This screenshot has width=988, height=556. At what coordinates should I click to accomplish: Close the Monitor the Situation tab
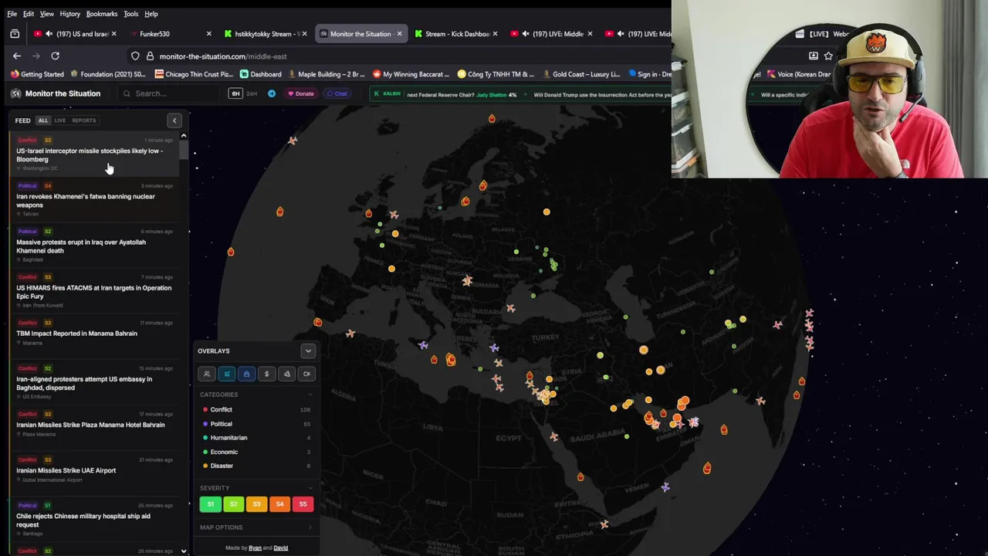pos(399,34)
